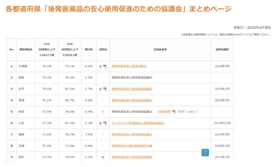Click the orange dot in 北海道 row
The image size is (278, 167).
tap(100, 66)
